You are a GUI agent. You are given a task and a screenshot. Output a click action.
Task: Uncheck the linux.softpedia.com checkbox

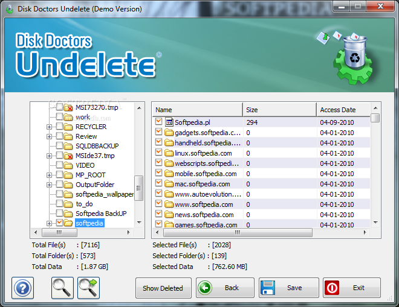click(158, 152)
